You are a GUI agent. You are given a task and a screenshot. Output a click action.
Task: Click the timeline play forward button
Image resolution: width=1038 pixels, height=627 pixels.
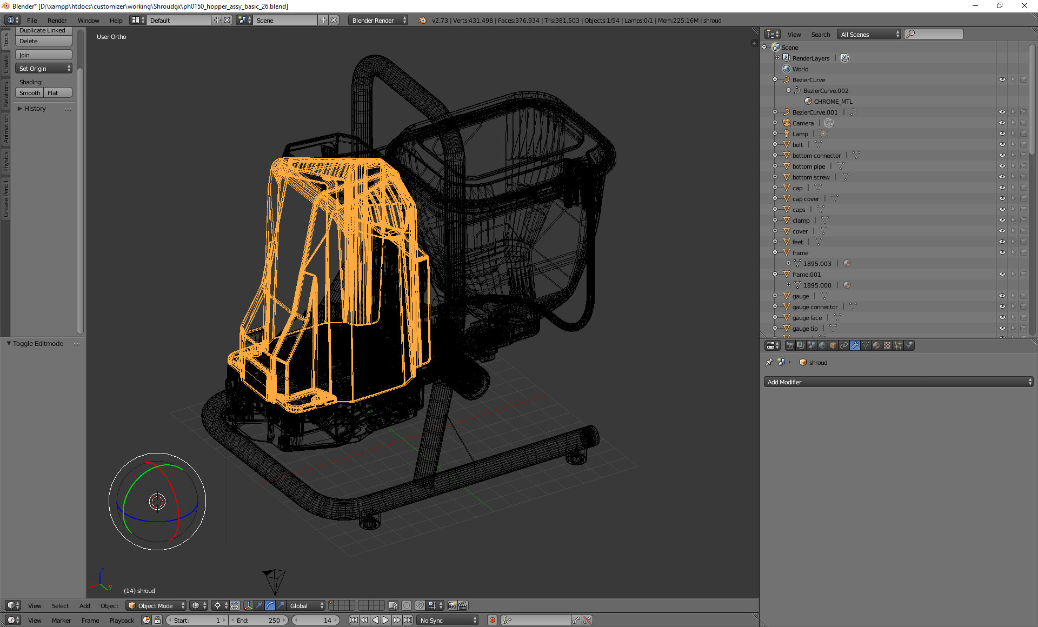click(x=386, y=620)
